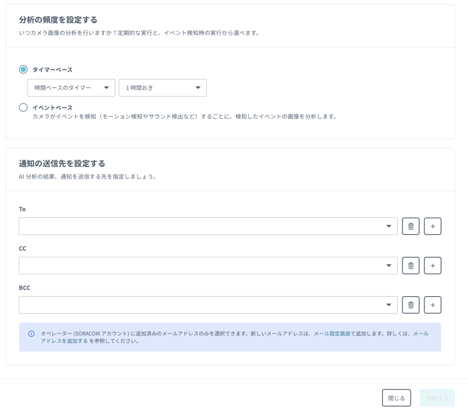Screen dimensions: 468x412
Task: Delete the CC recipient with trash icon
Action: pos(410,266)
